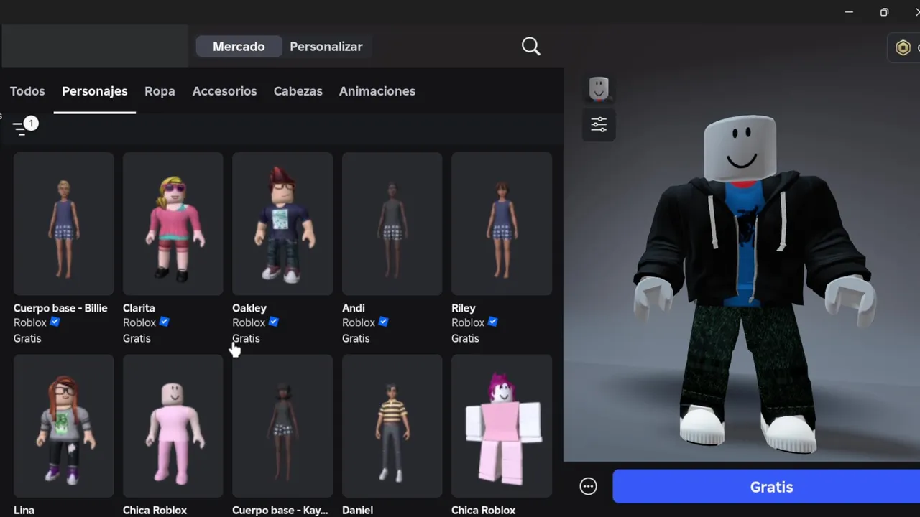Viewport: 920px width, 517px height.
Task: Click Gratis price under Andi
Action: click(356, 338)
